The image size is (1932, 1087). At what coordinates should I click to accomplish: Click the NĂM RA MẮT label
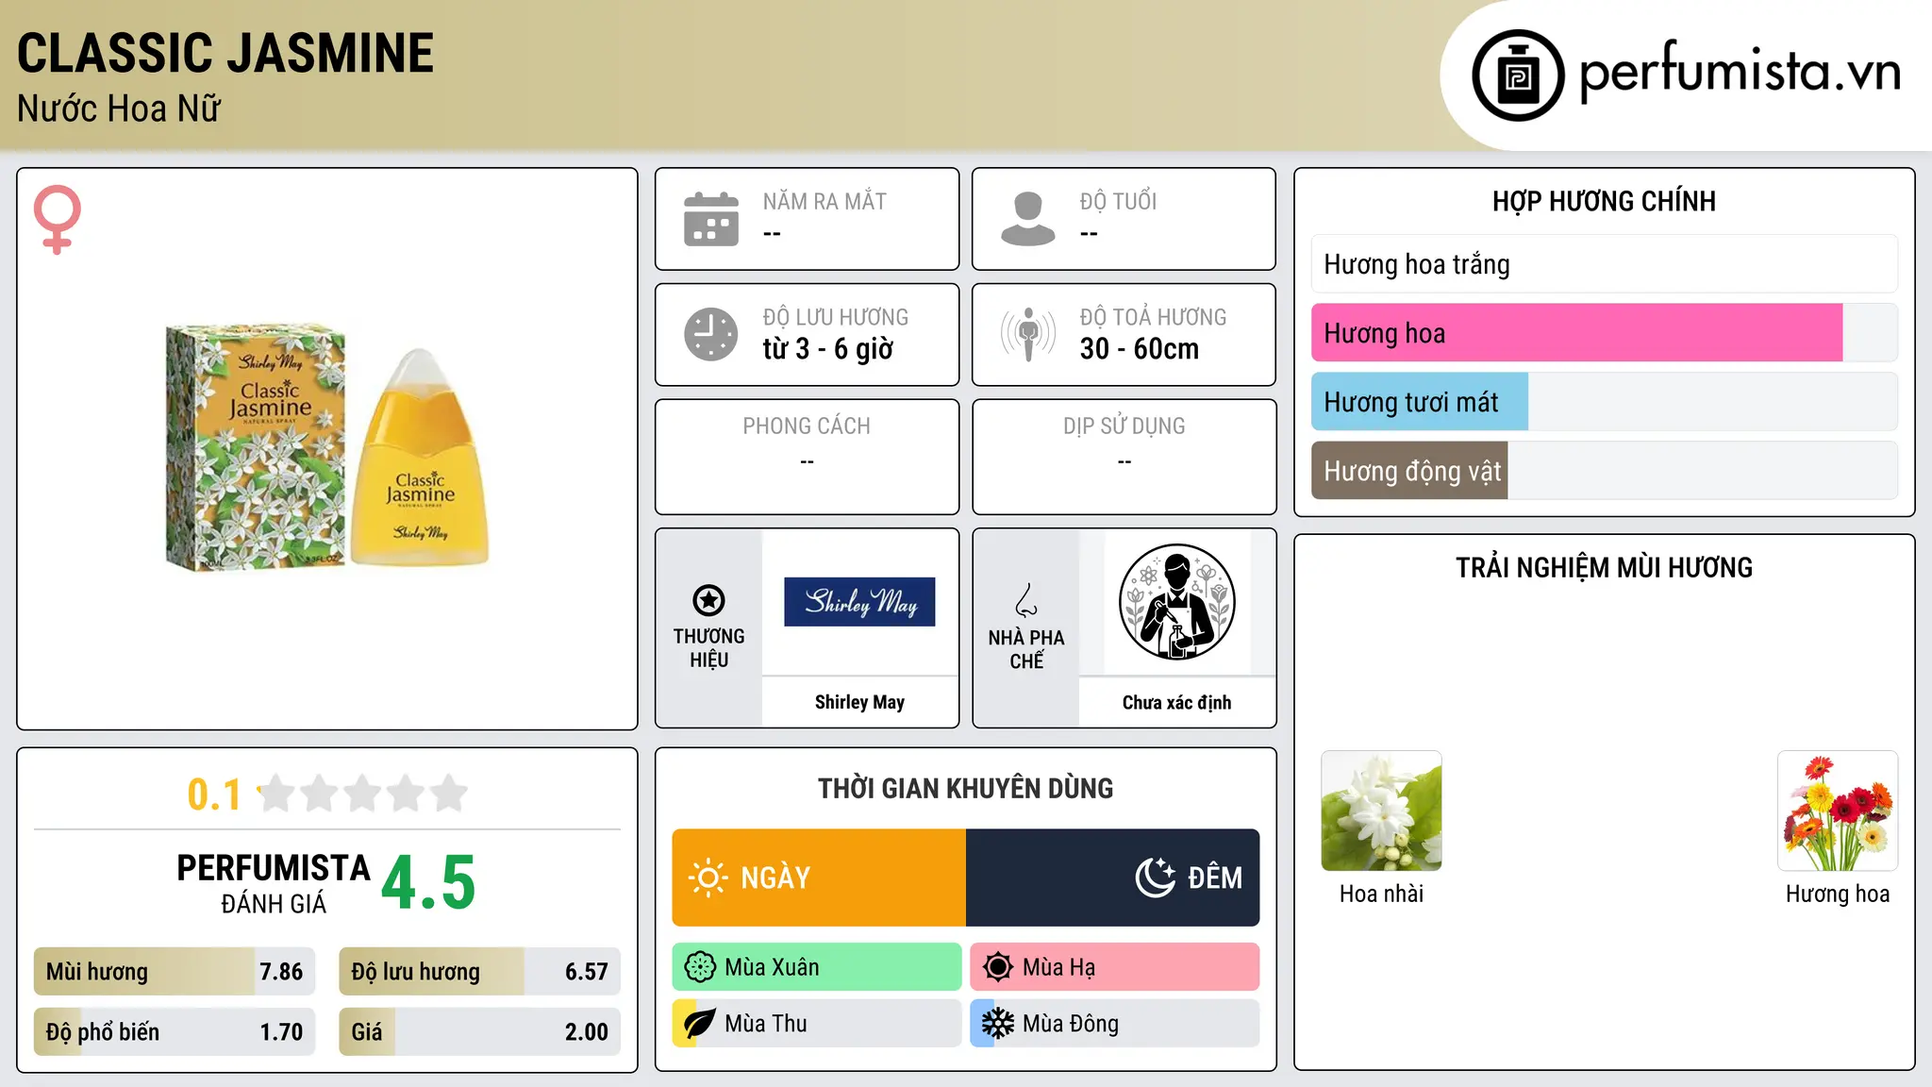pos(824,201)
